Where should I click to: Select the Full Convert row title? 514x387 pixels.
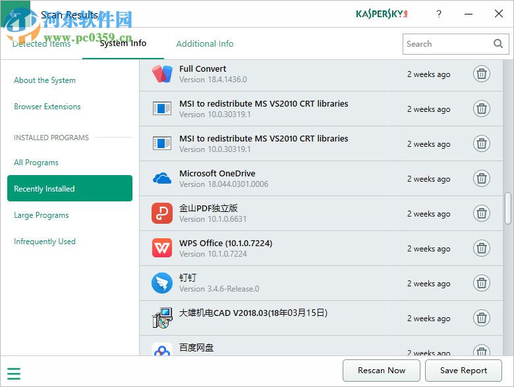(202, 68)
